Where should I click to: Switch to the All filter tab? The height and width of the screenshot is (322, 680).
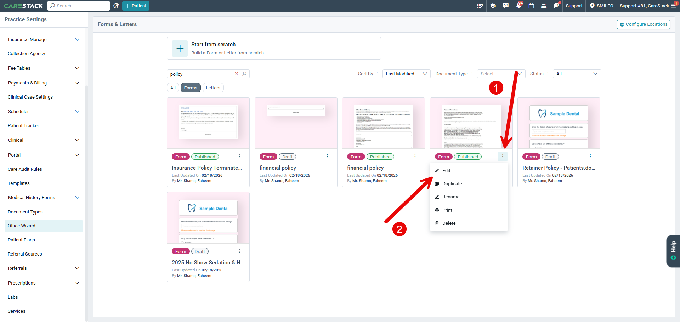173,88
